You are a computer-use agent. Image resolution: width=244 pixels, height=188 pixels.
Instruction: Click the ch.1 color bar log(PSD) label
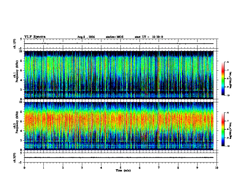(231, 80)
